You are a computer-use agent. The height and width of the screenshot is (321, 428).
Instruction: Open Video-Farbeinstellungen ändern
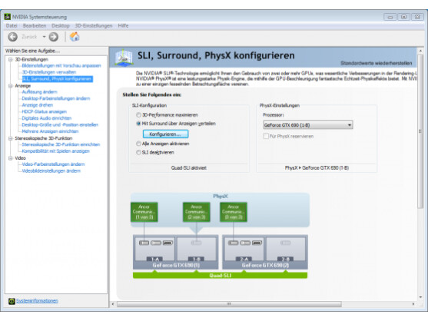point(53,164)
